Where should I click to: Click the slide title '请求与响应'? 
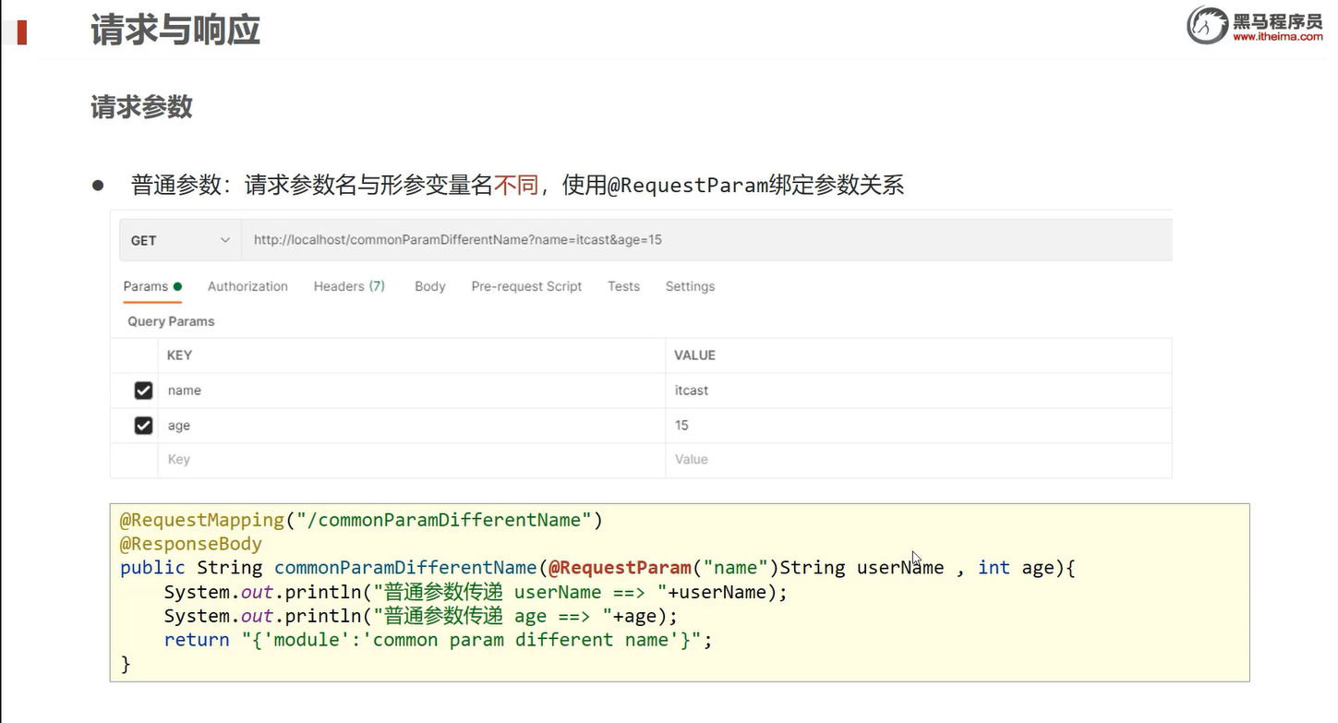175,30
